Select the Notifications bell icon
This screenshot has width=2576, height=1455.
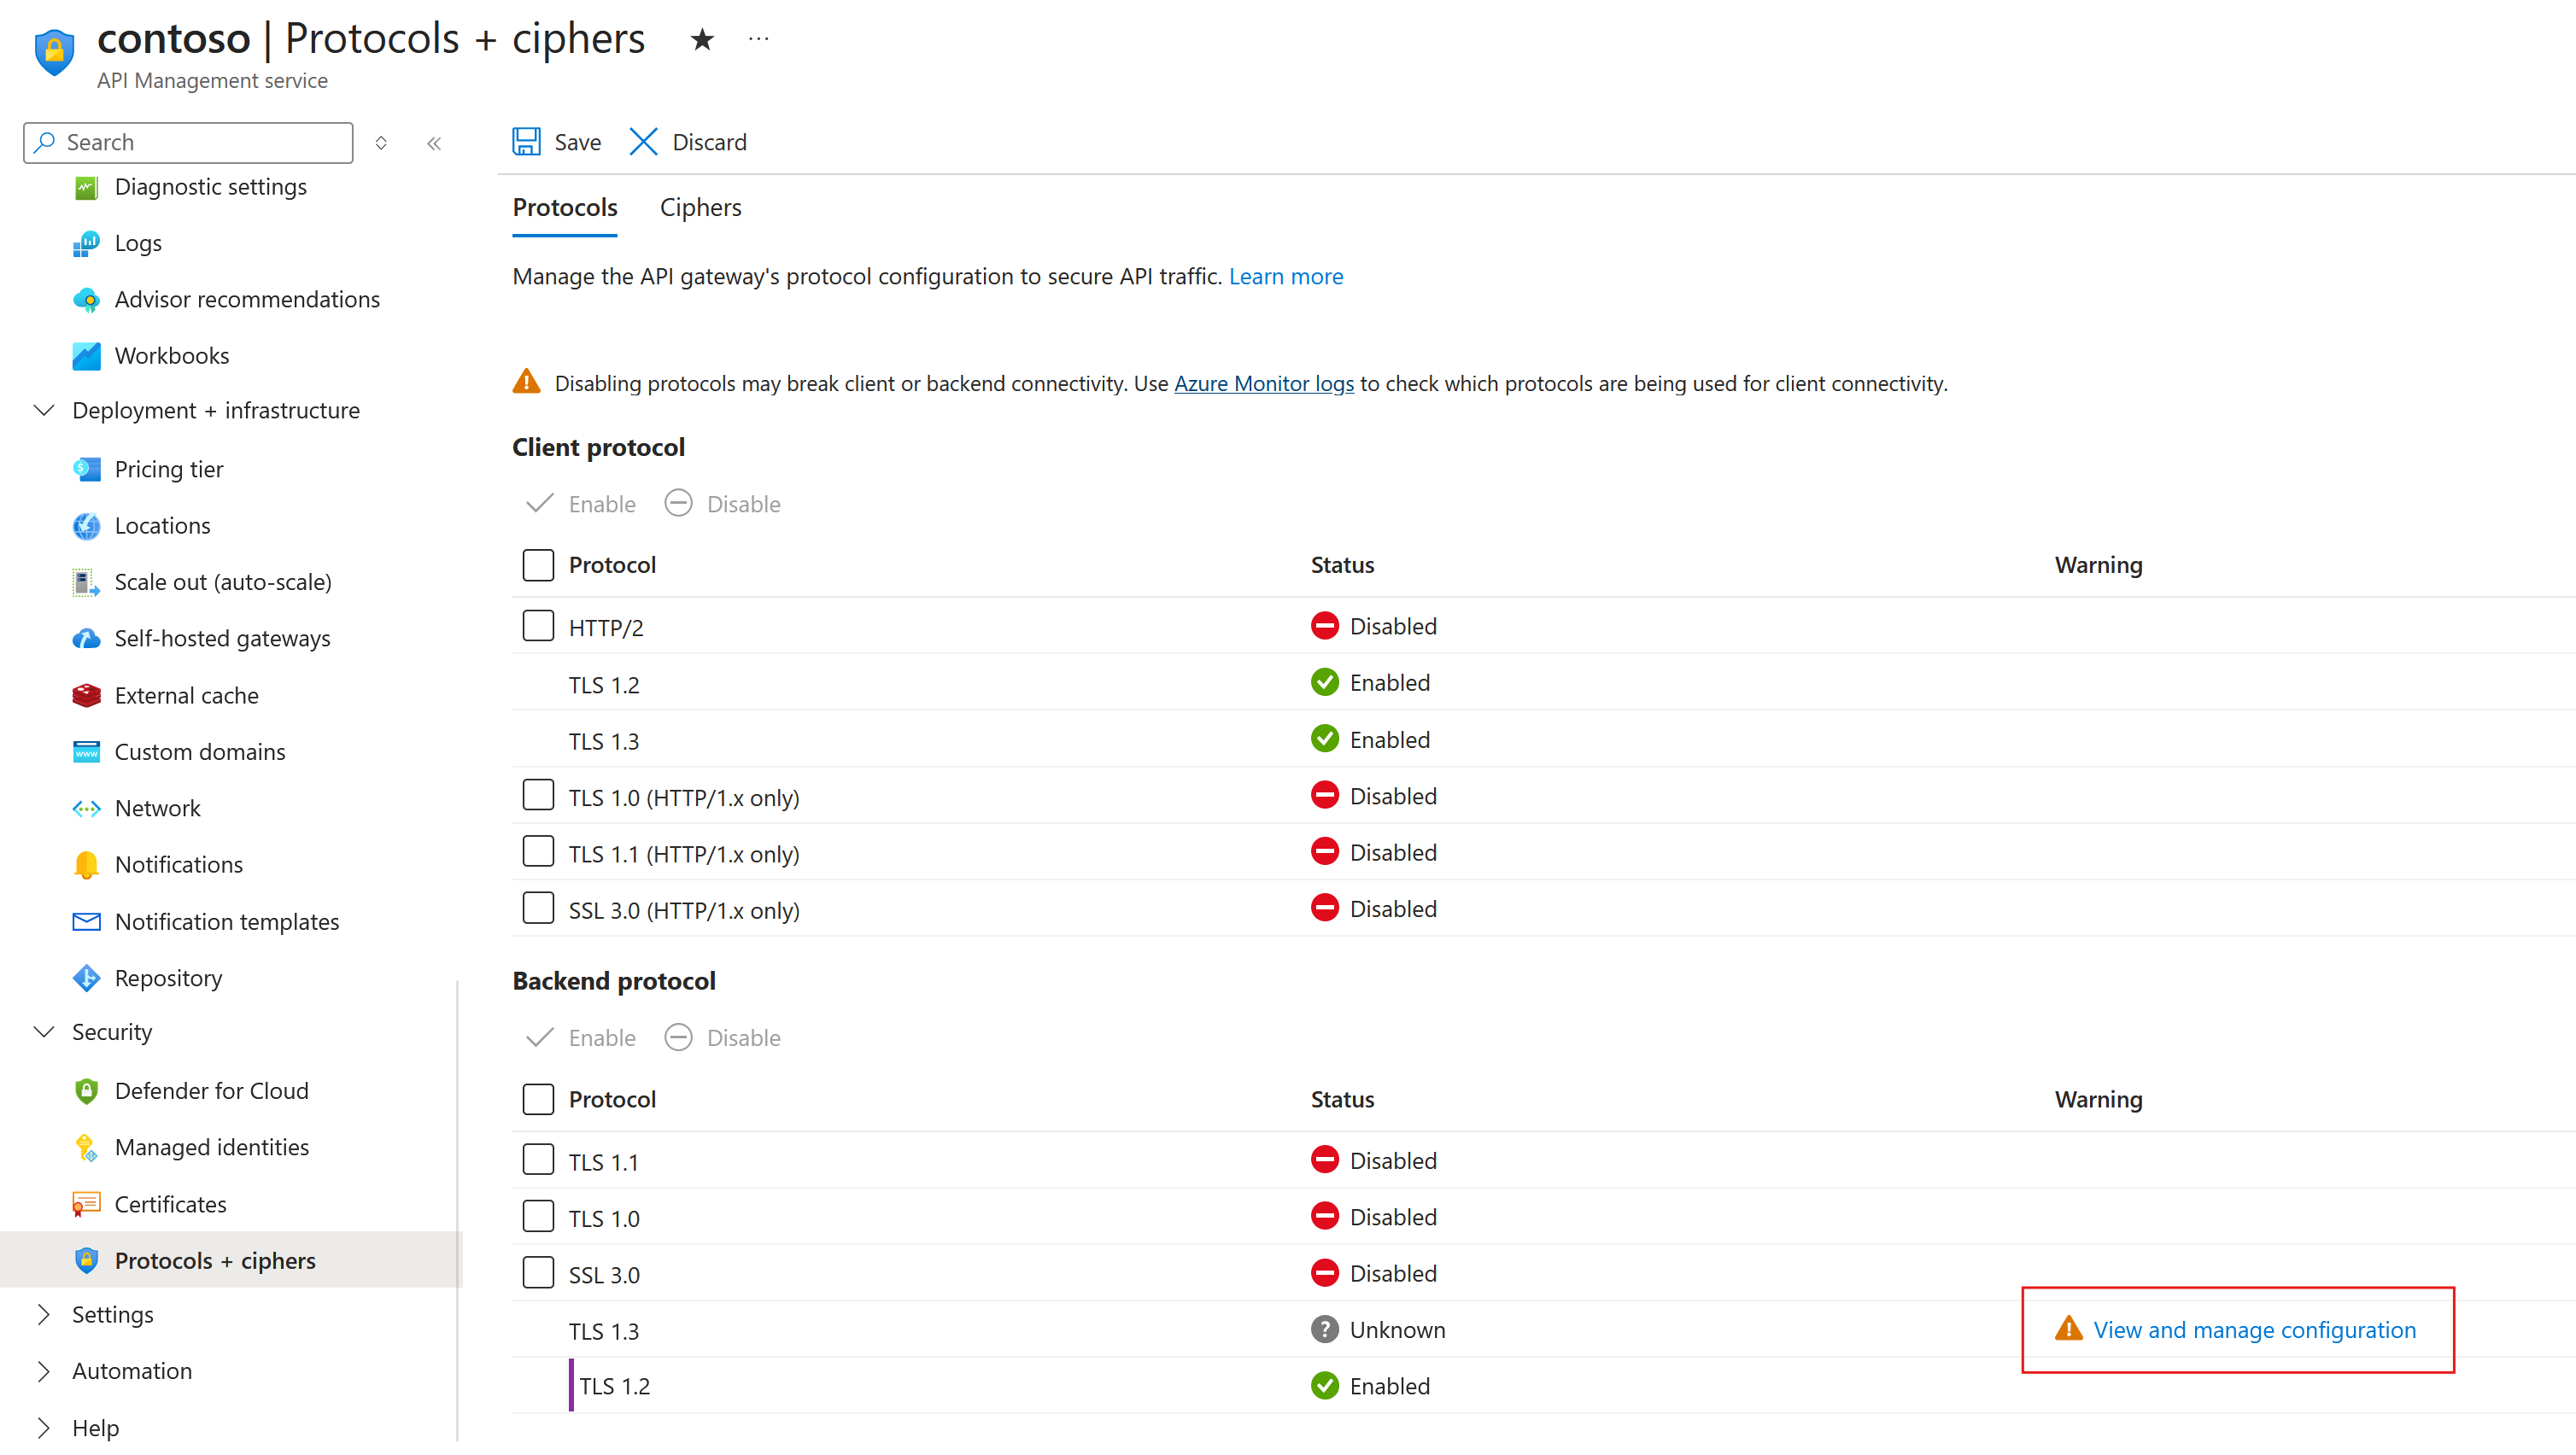click(86, 864)
